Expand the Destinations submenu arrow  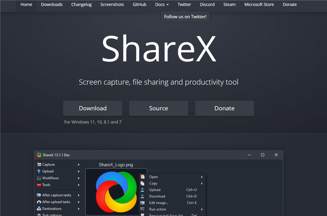click(78, 209)
